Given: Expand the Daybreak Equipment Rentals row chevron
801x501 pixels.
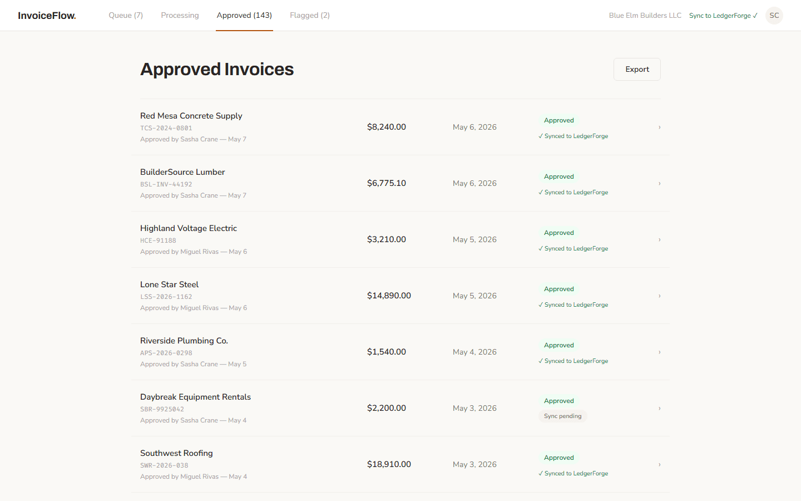Looking at the screenshot, I should pyautogui.click(x=659, y=409).
